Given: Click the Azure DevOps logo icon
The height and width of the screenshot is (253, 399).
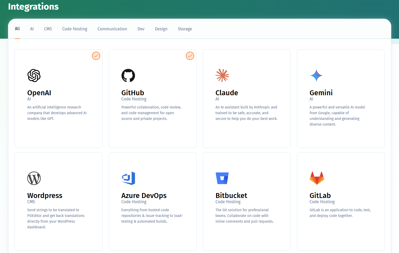Looking at the screenshot, I should 129,178.
